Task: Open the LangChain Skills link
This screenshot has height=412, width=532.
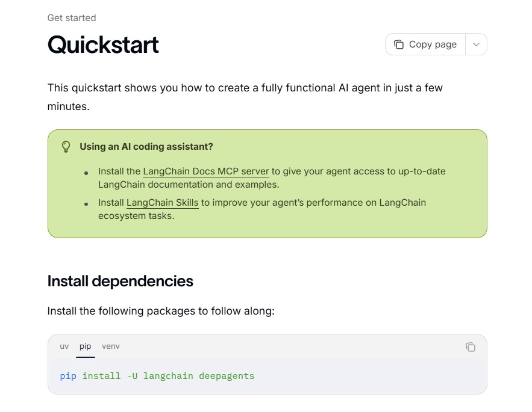Action: (x=162, y=203)
